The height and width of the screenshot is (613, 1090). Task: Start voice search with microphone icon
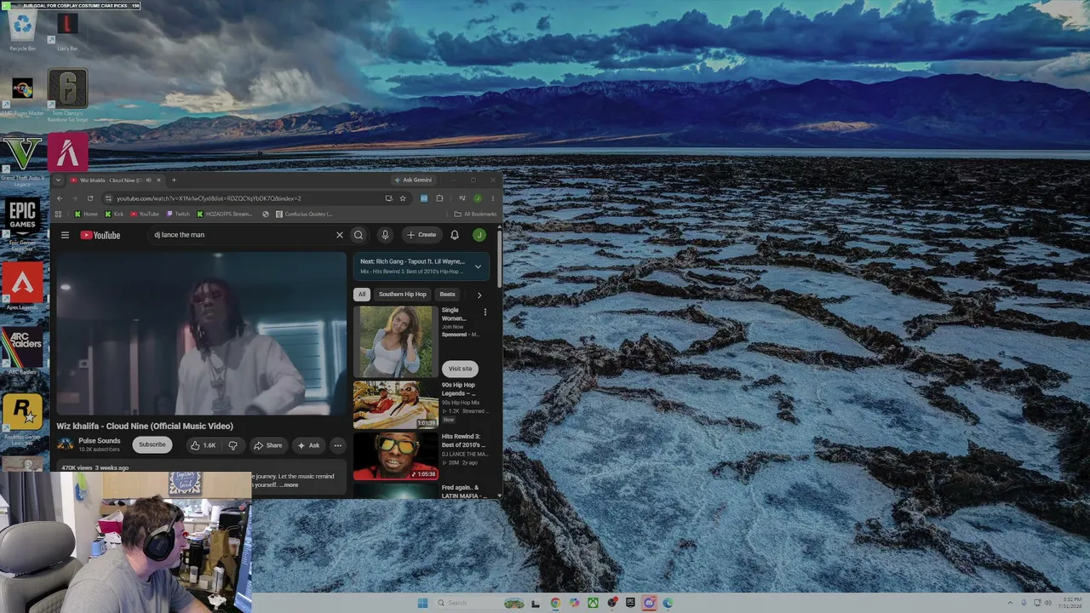(385, 235)
